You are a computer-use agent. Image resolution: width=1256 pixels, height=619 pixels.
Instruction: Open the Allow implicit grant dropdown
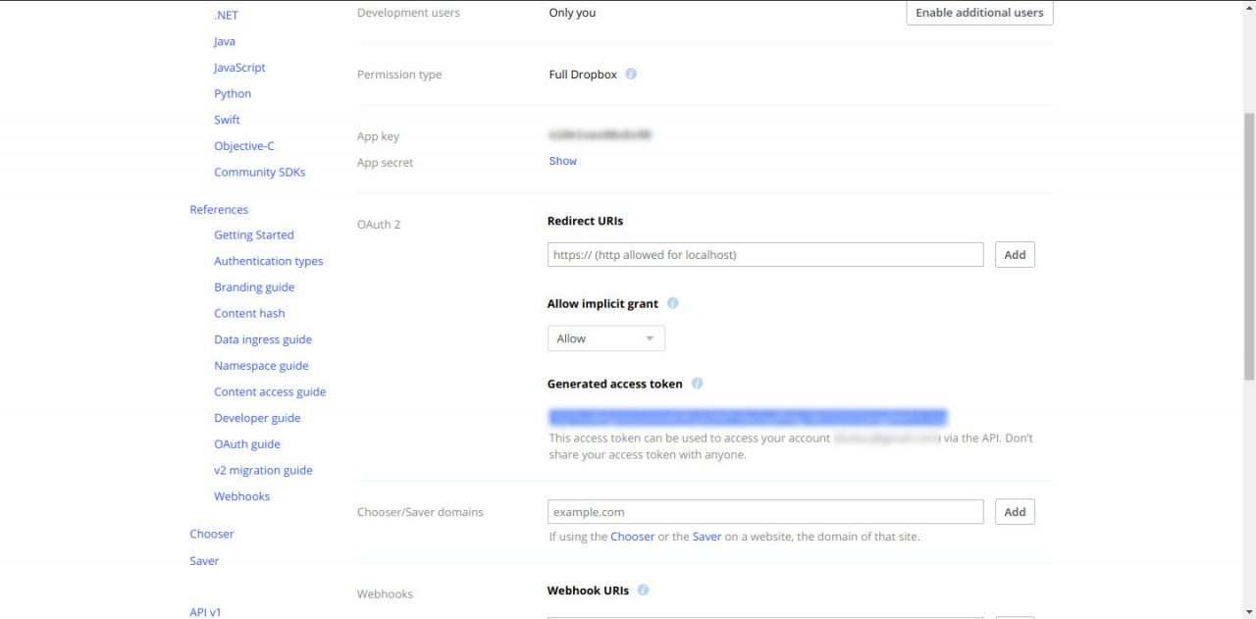point(605,338)
